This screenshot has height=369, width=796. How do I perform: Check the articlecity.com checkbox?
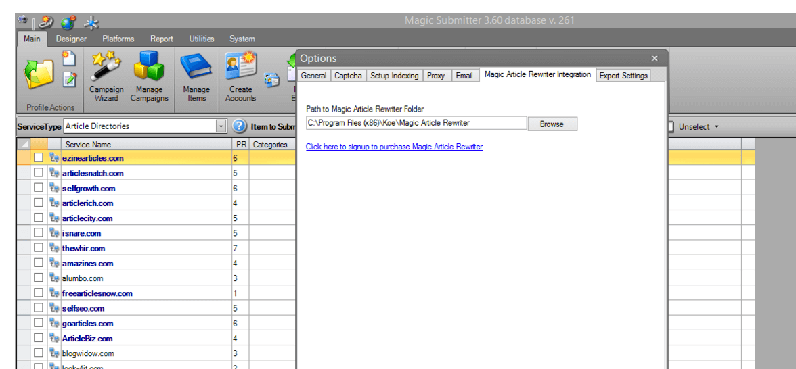[x=39, y=218]
